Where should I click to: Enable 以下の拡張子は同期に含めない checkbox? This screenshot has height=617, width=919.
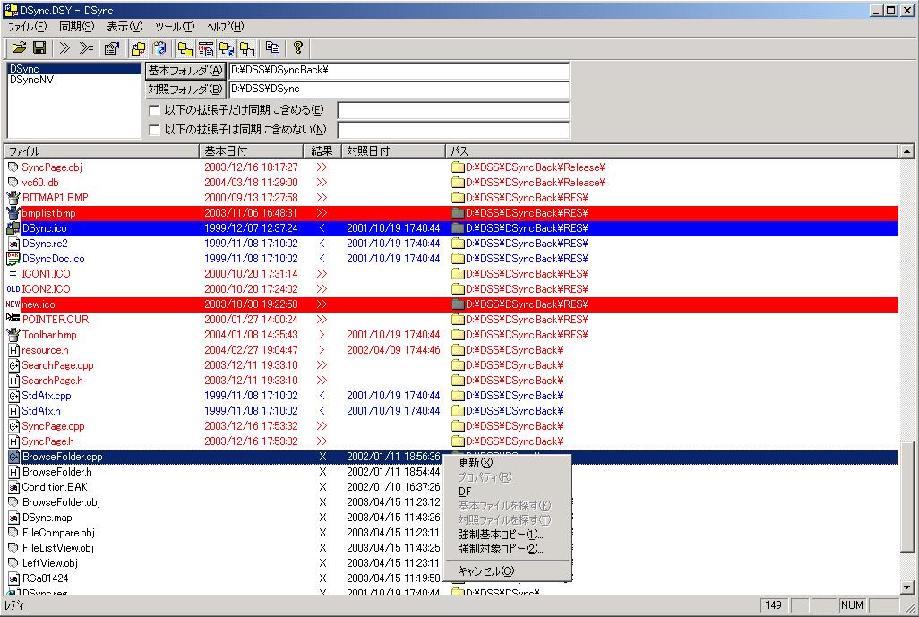point(155,130)
